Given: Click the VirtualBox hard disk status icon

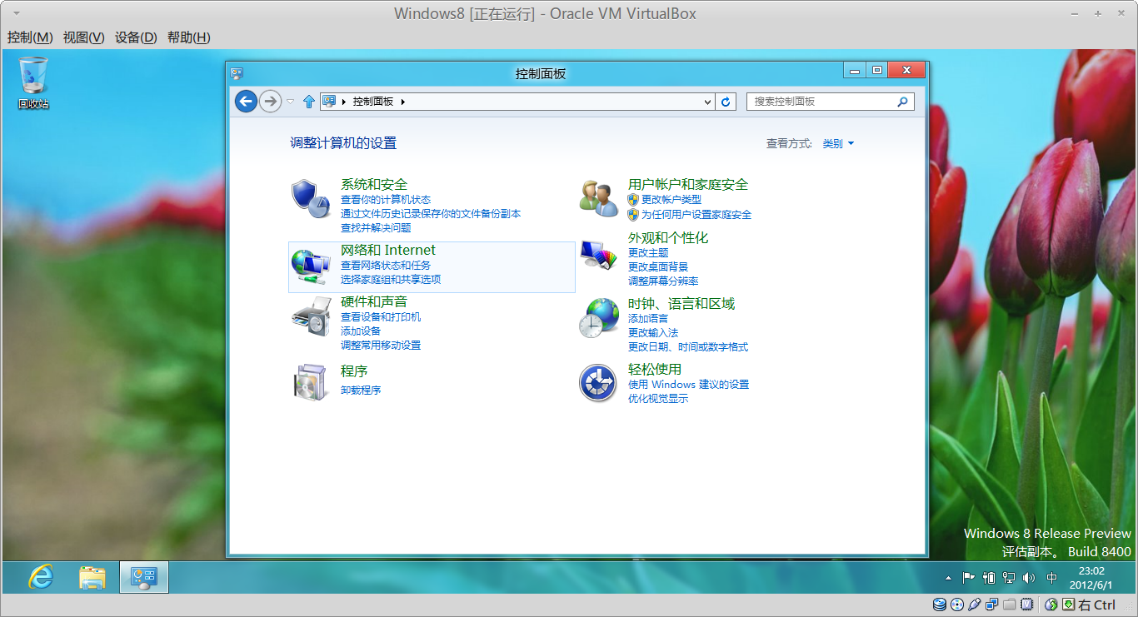Looking at the screenshot, I should pyautogui.click(x=940, y=605).
